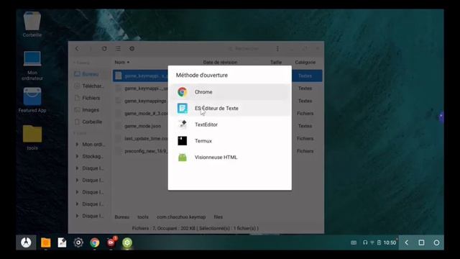Open the start menu launcher in taskbar
460x259 pixels.
(x=26, y=242)
